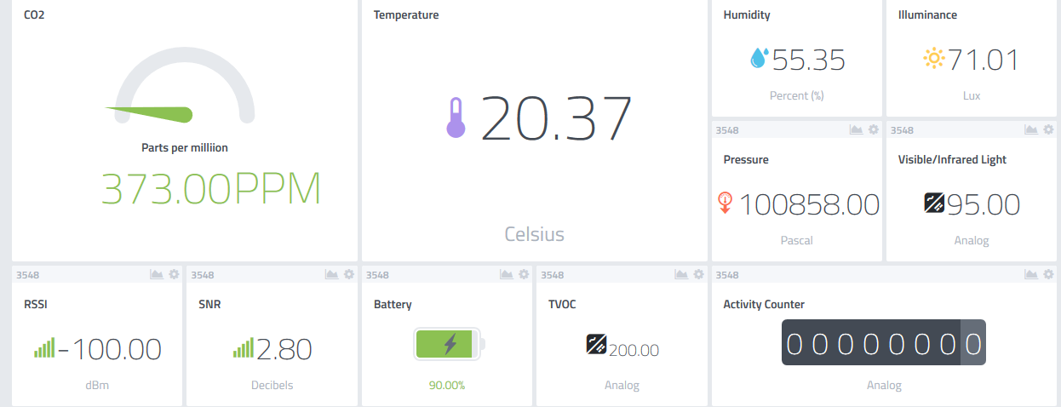Image resolution: width=1061 pixels, height=407 pixels.
Task: Click the Activity Counter digit display
Action: tap(884, 342)
